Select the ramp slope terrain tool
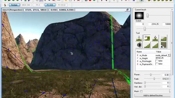175x98 pixels. pos(155,45)
